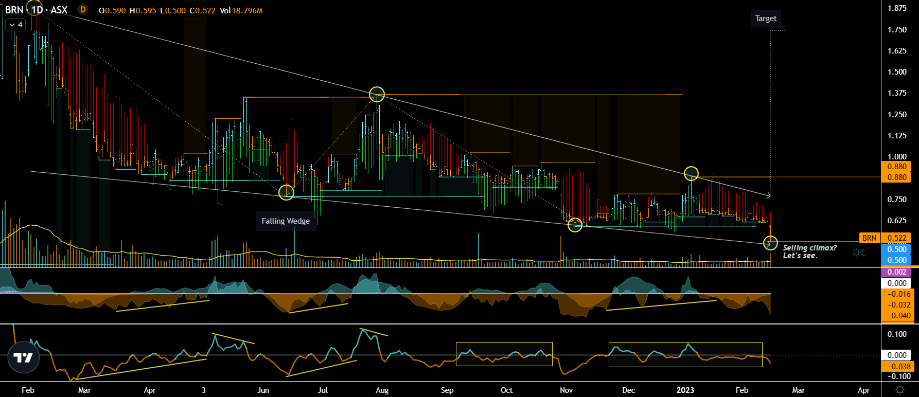
Task: Click the Target label annotation
Action: pos(766,19)
